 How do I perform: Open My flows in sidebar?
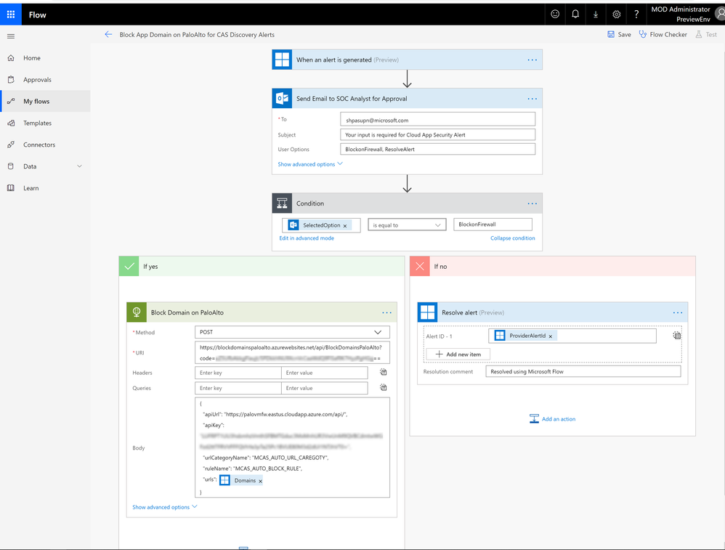(x=45, y=101)
